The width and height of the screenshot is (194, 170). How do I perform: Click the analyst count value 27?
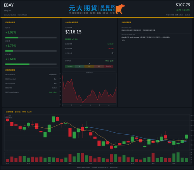[x=113, y=53]
